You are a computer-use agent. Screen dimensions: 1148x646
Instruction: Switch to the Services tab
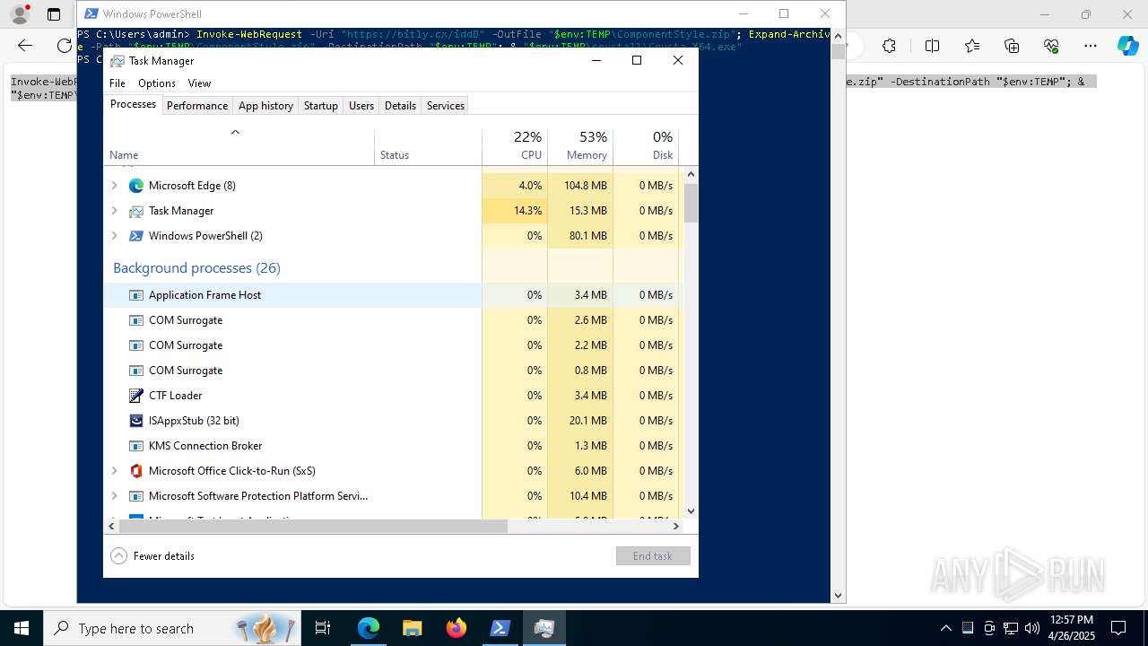click(x=446, y=106)
